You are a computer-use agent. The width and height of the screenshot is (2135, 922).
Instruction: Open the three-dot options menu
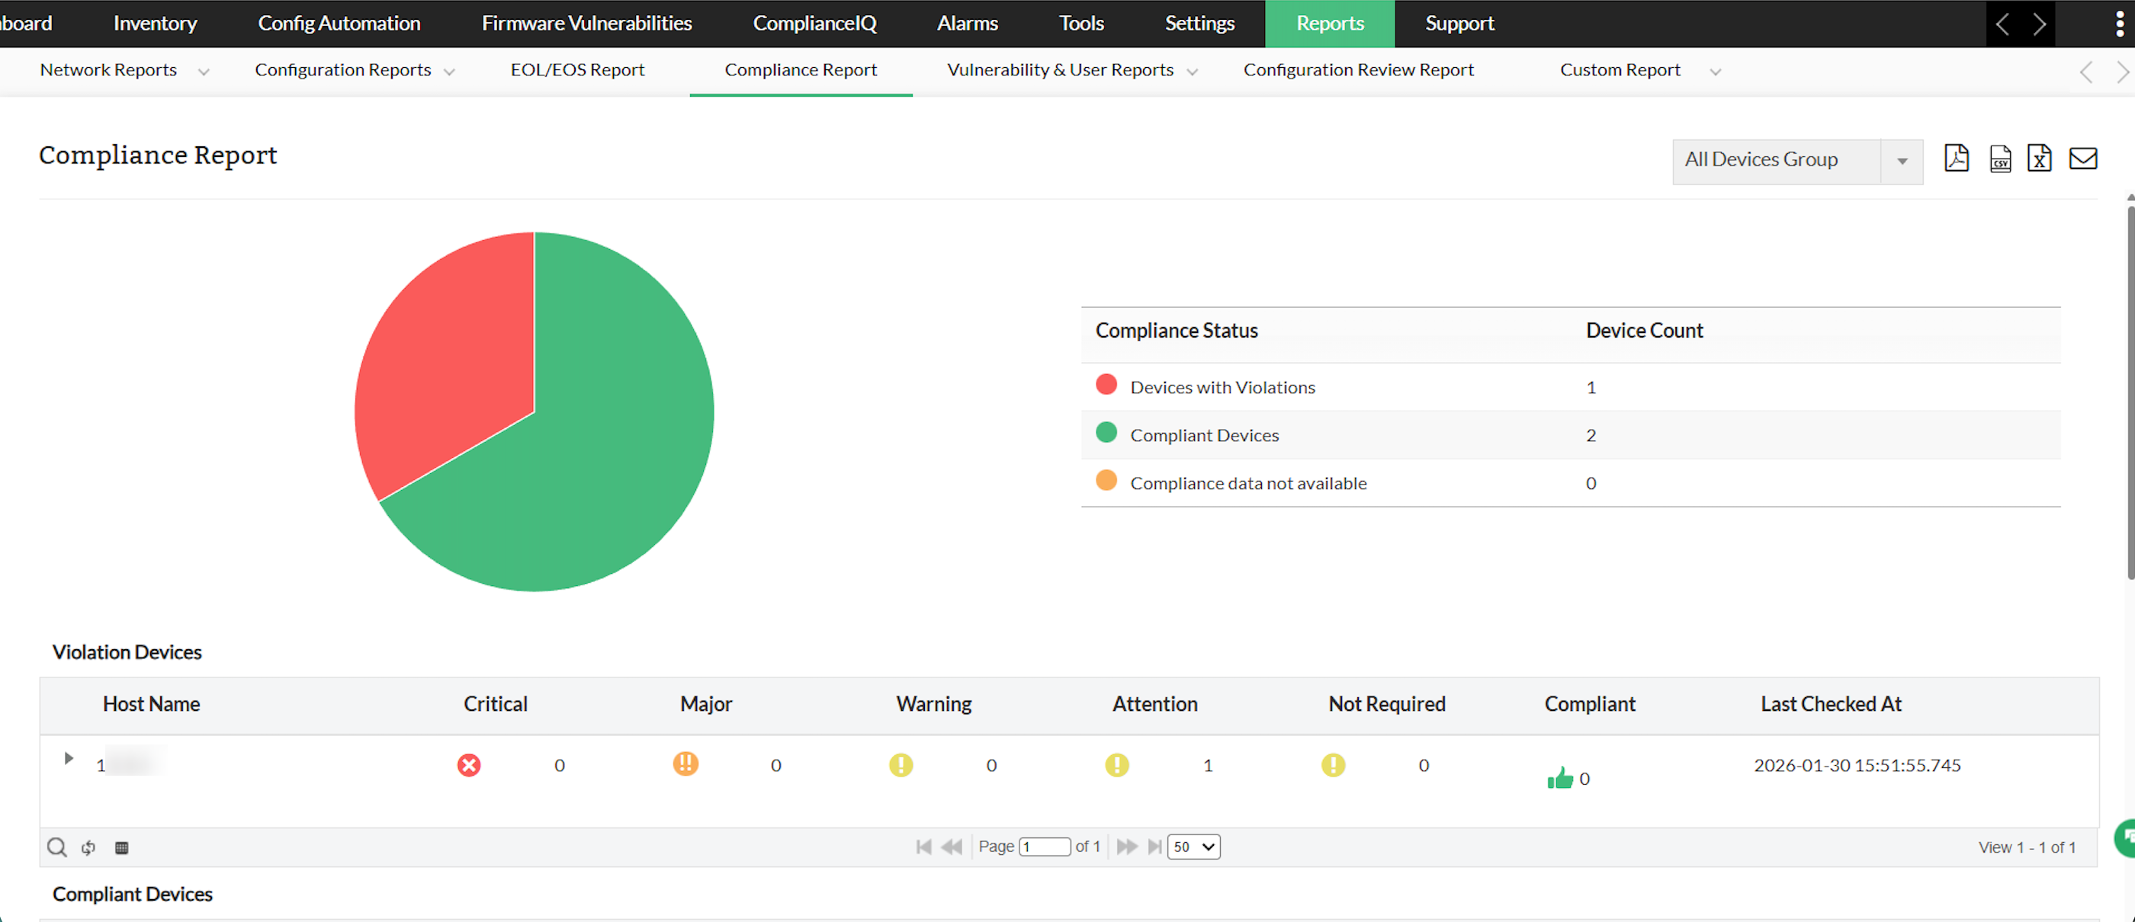tap(2119, 24)
